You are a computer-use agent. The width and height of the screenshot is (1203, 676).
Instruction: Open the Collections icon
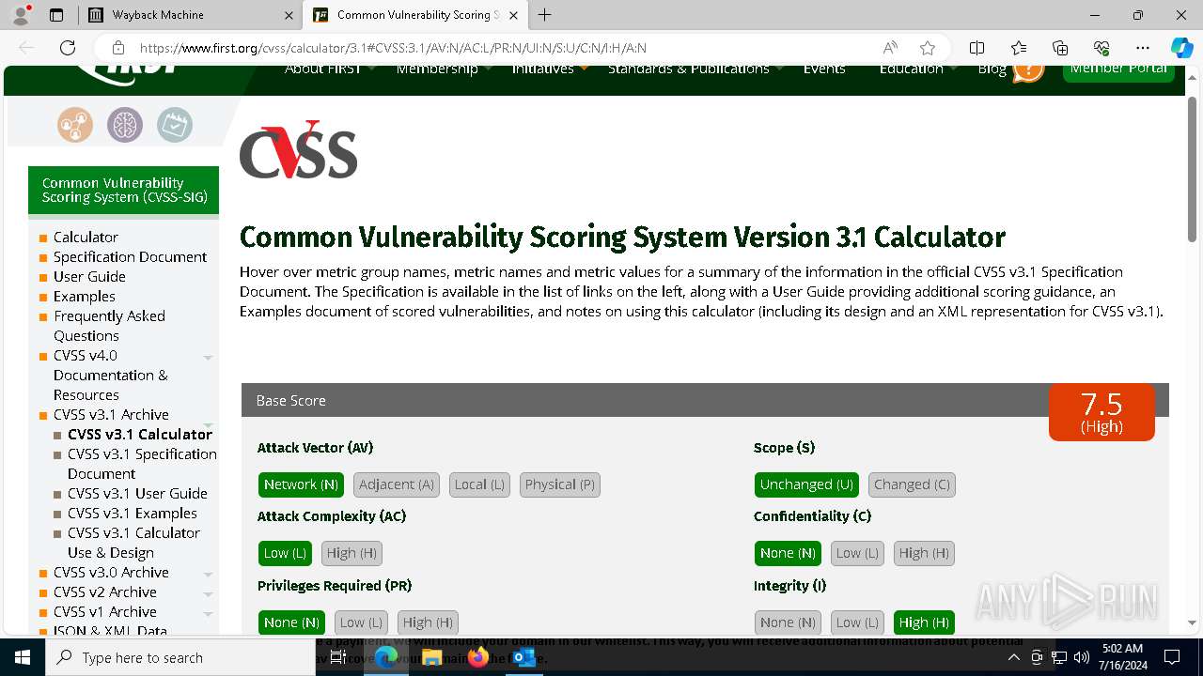(x=1060, y=48)
